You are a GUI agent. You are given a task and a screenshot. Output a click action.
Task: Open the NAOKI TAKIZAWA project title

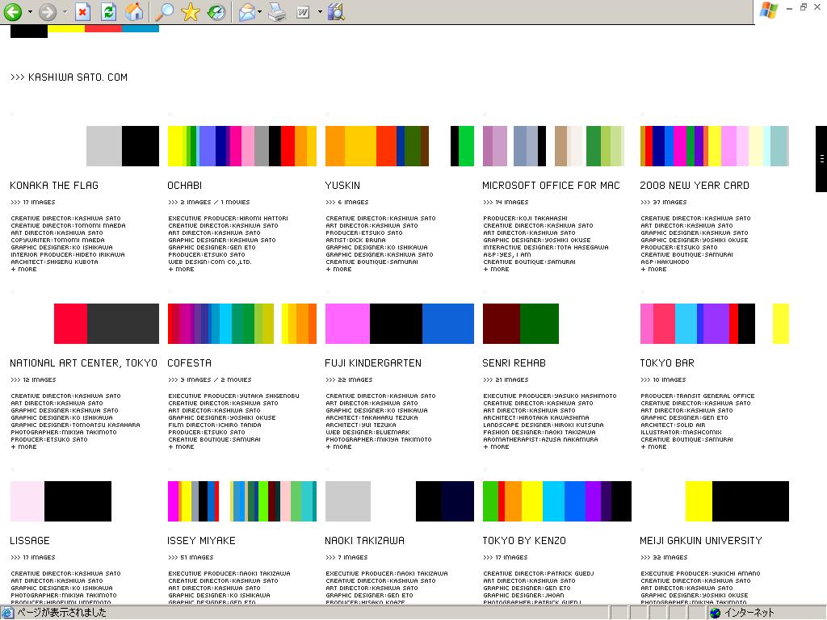365,541
